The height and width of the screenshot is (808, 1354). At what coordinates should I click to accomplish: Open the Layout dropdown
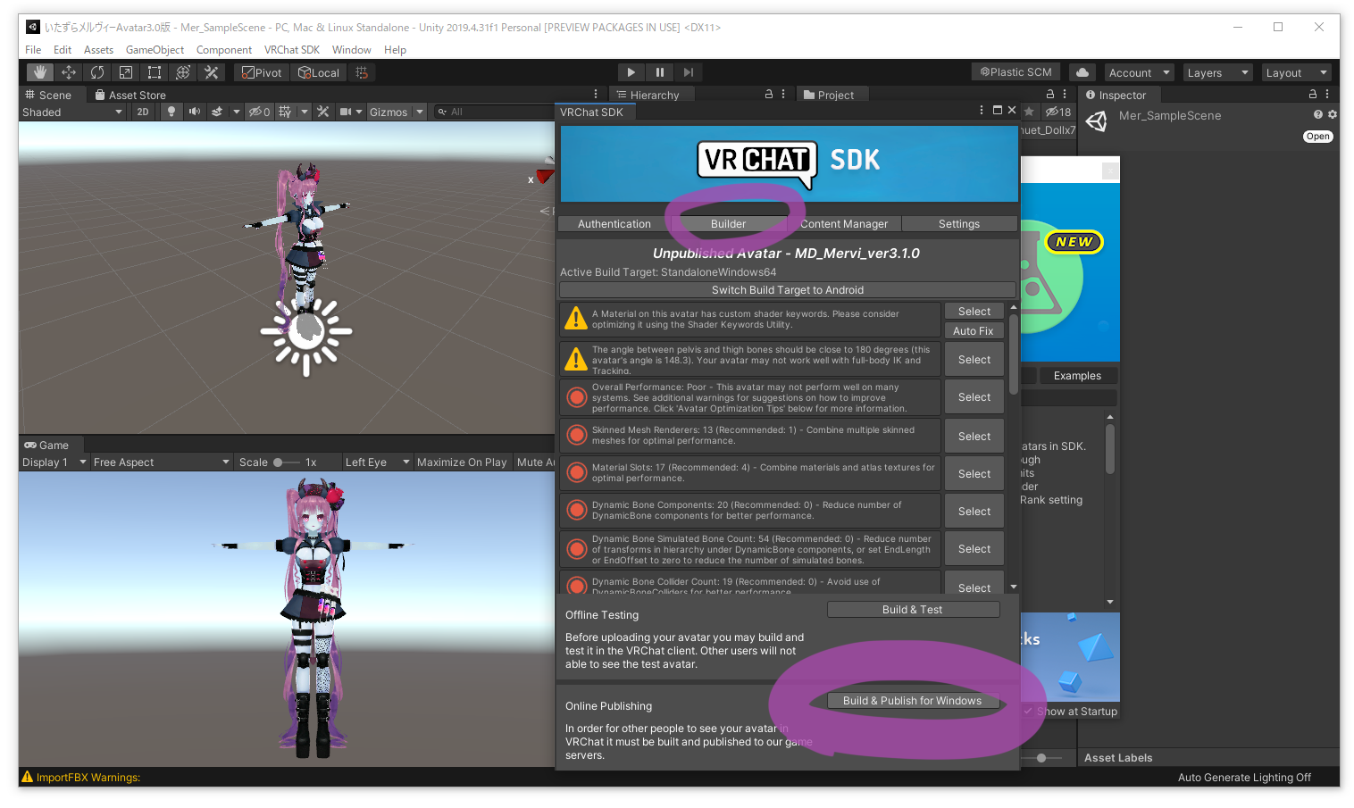1297,72
